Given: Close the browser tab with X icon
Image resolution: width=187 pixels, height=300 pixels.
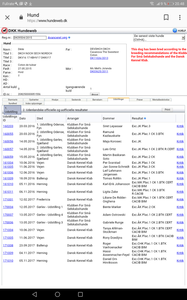Looking at the screenshot, I should (x=7, y=18).
